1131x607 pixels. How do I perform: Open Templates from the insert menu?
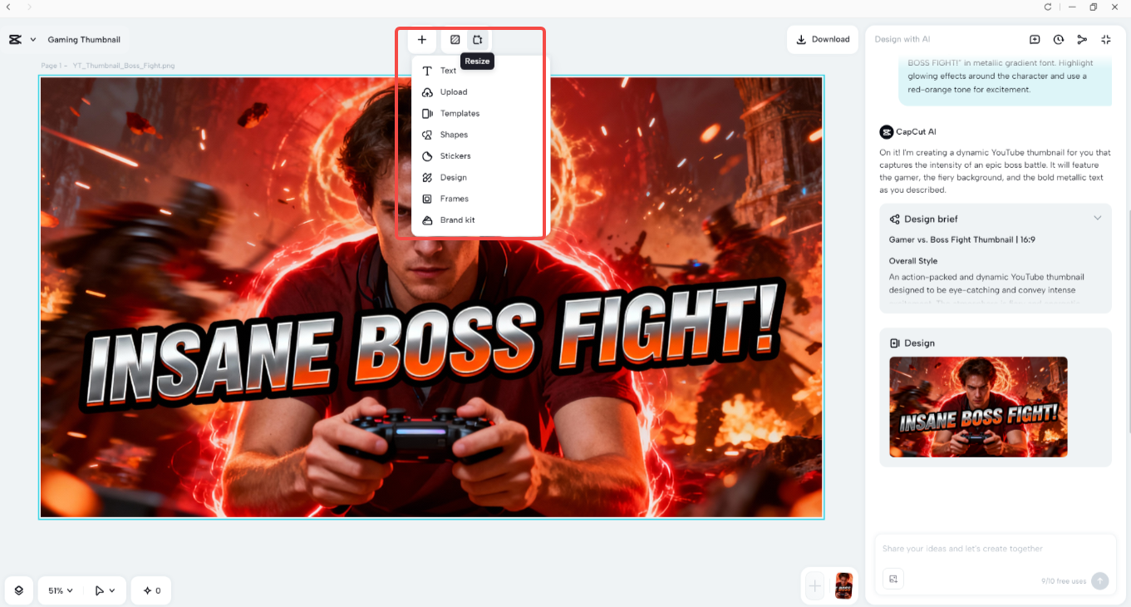click(458, 113)
